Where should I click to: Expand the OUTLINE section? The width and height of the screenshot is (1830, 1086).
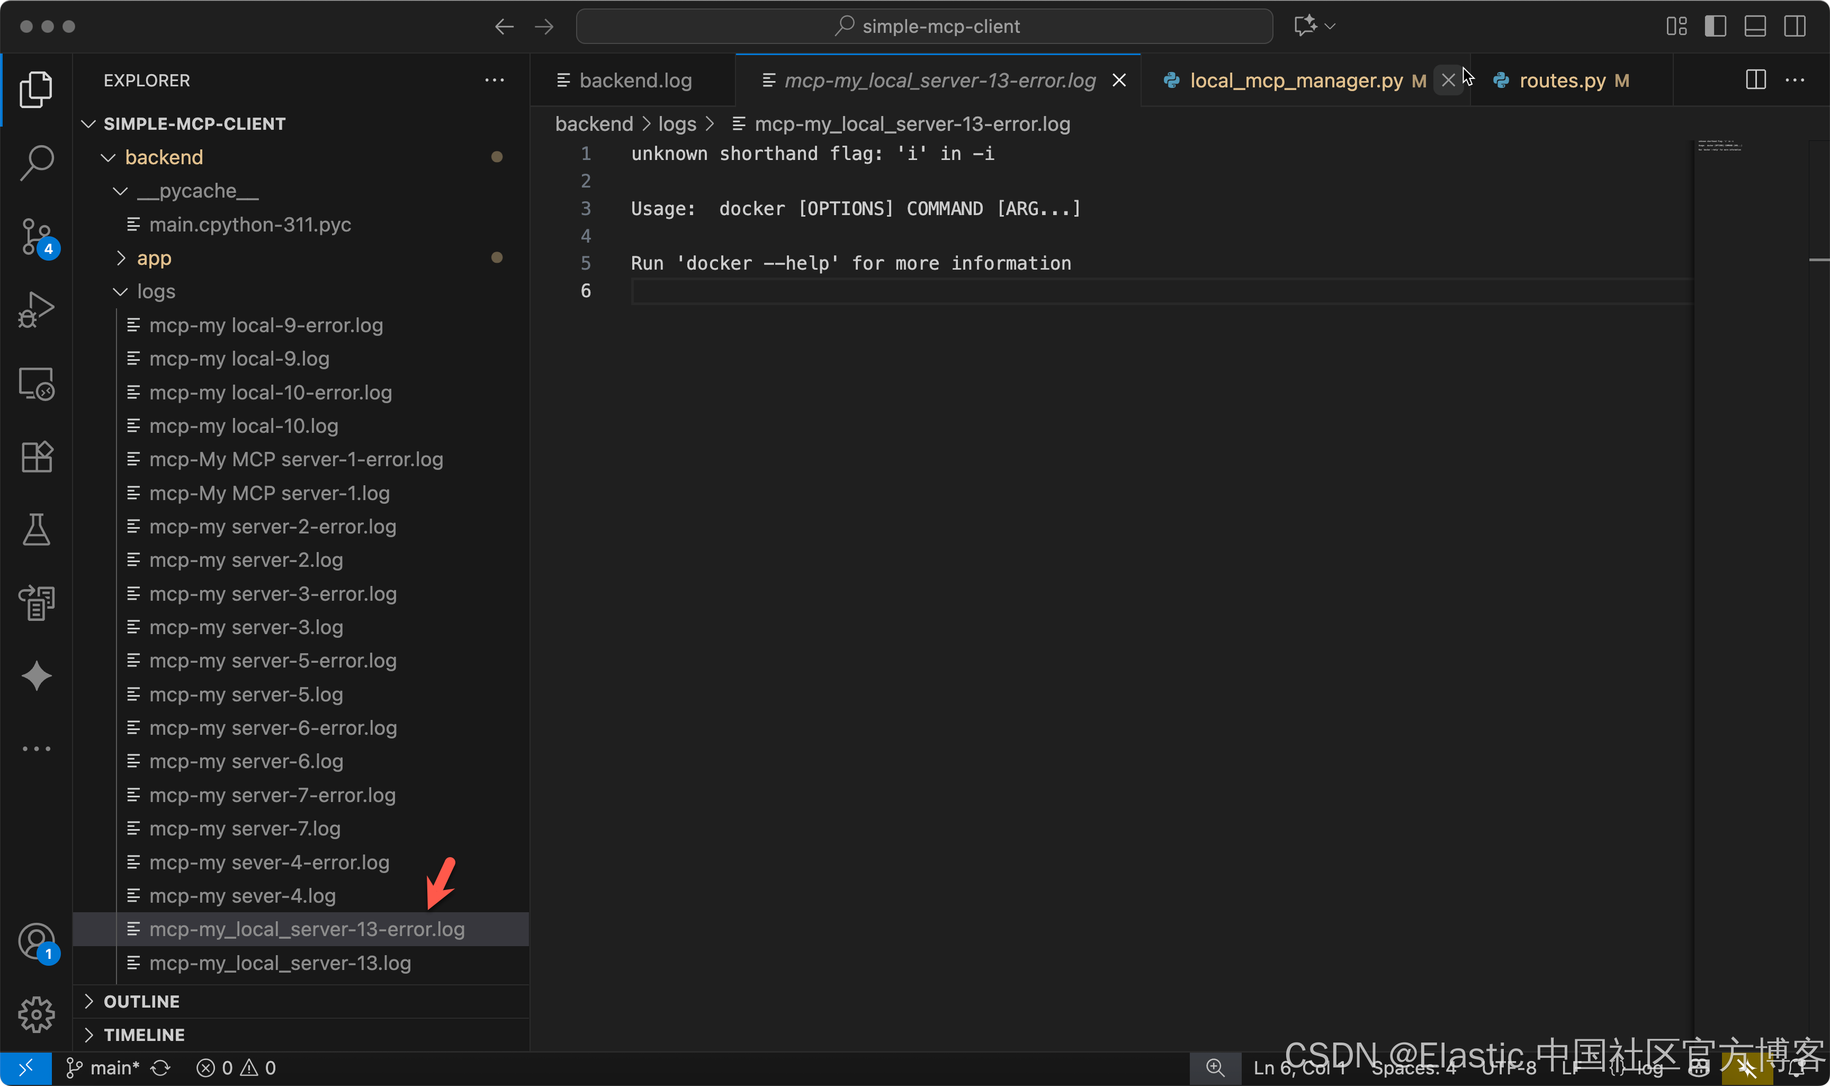(x=141, y=1001)
